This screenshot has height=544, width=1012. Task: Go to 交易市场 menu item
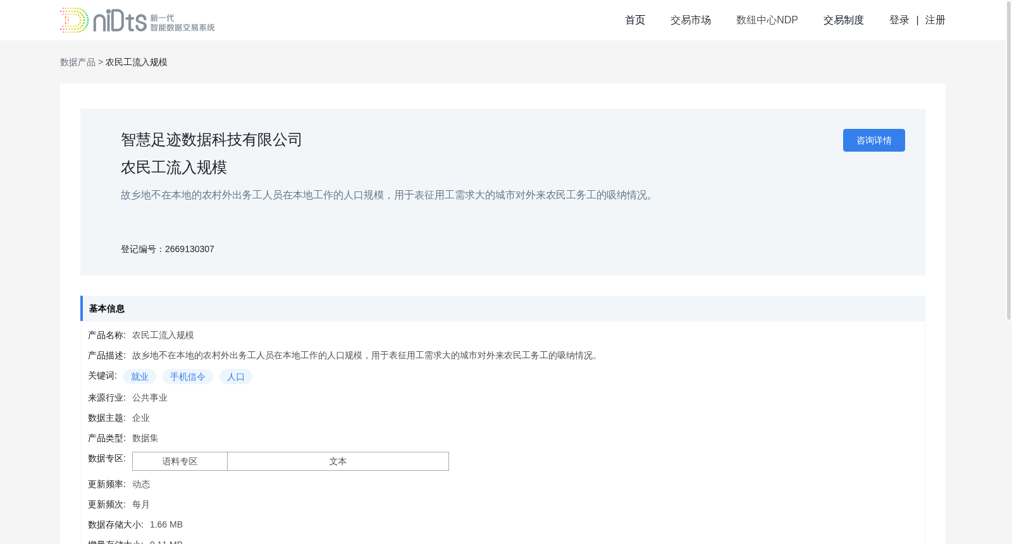click(x=691, y=20)
